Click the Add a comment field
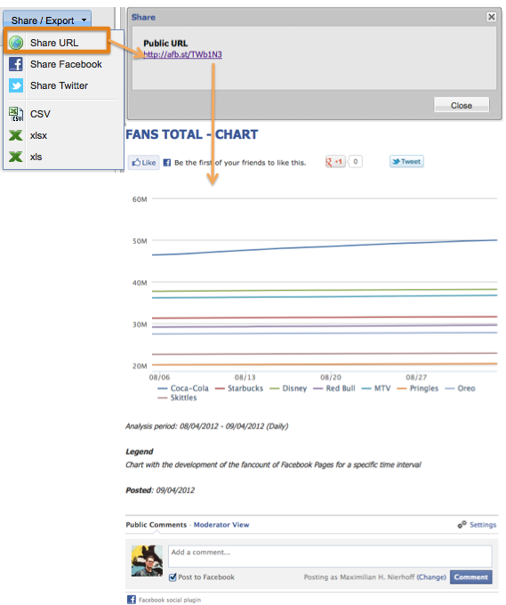 point(330,556)
